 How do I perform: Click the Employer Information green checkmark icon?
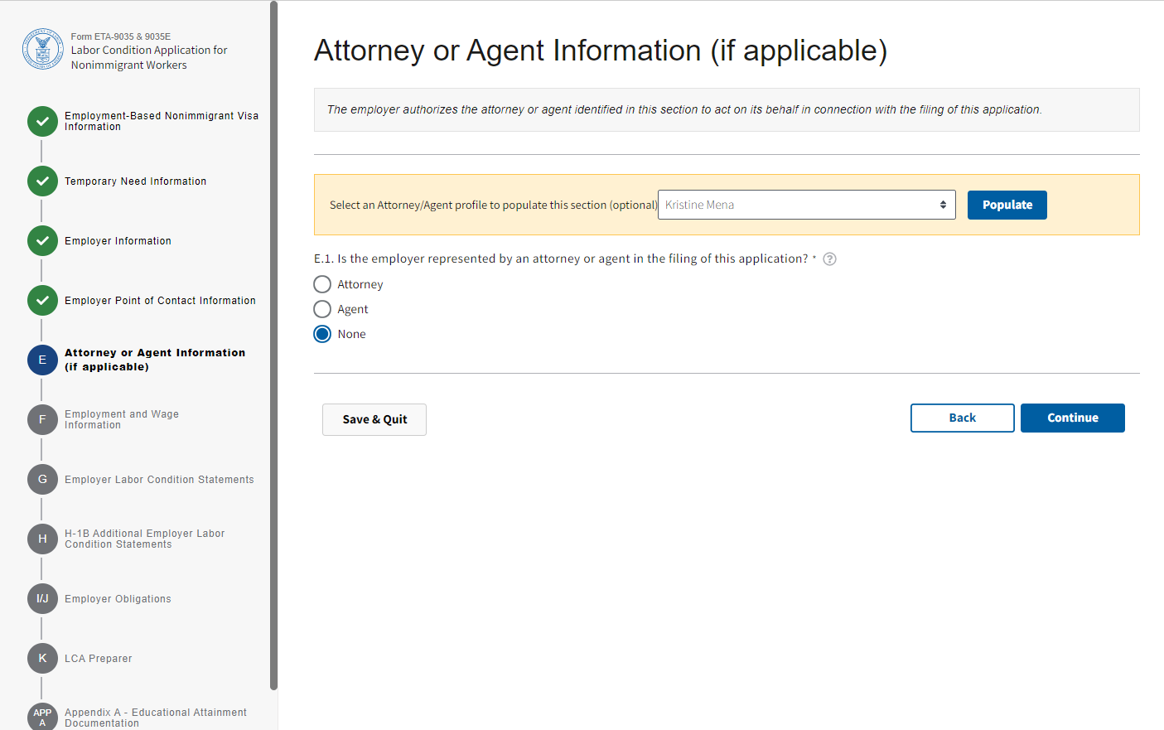42,240
